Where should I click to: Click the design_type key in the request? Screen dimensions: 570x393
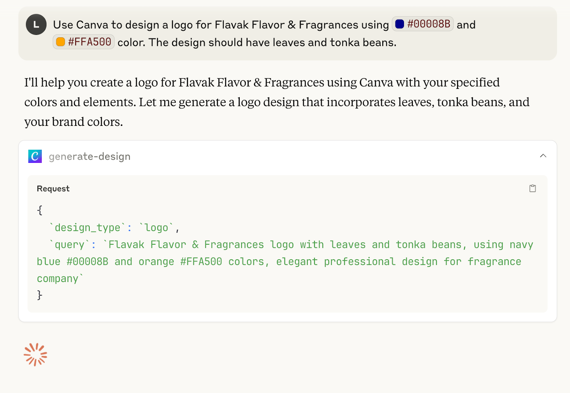pyautogui.click(x=88, y=228)
